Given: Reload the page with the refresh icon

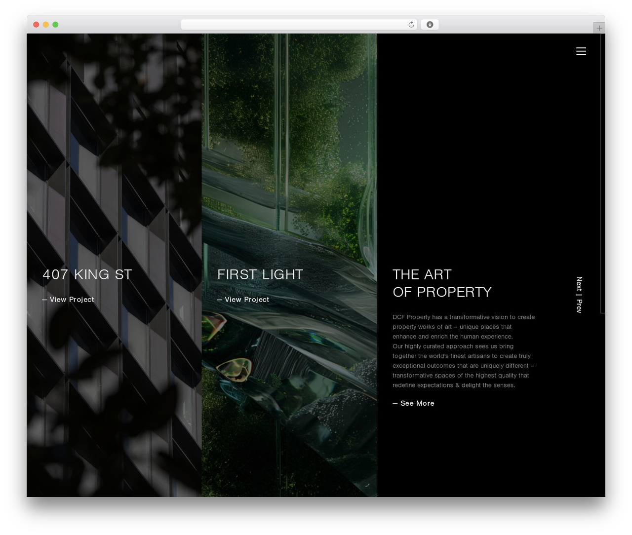Looking at the screenshot, I should coord(411,25).
